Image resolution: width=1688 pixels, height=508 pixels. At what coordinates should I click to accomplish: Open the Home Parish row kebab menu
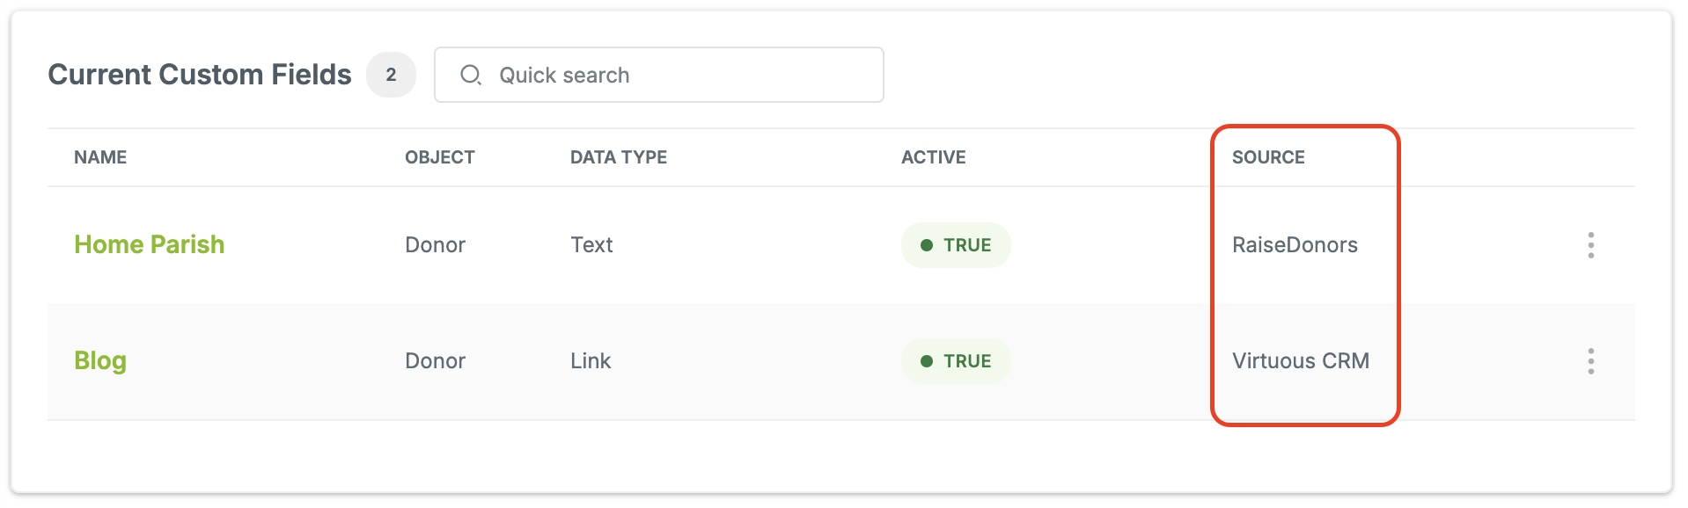(1590, 245)
